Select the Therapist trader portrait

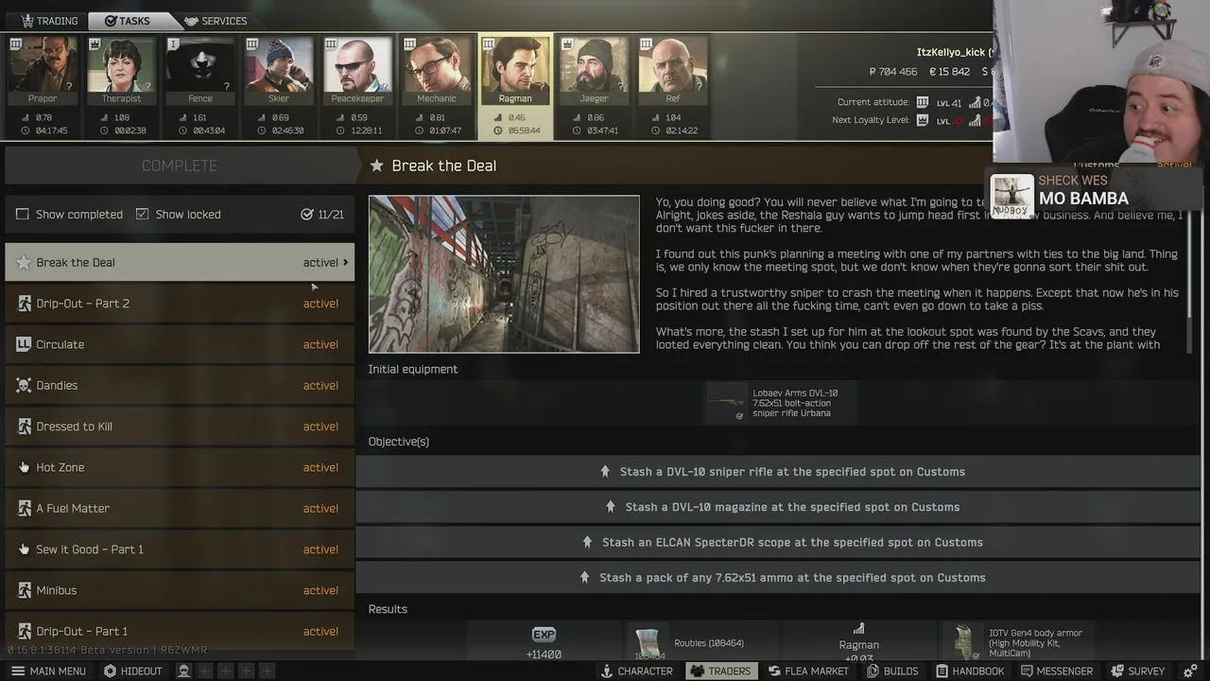click(121, 70)
